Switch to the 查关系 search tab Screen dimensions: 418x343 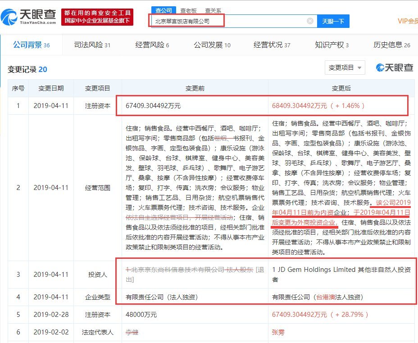pos(213,11)
